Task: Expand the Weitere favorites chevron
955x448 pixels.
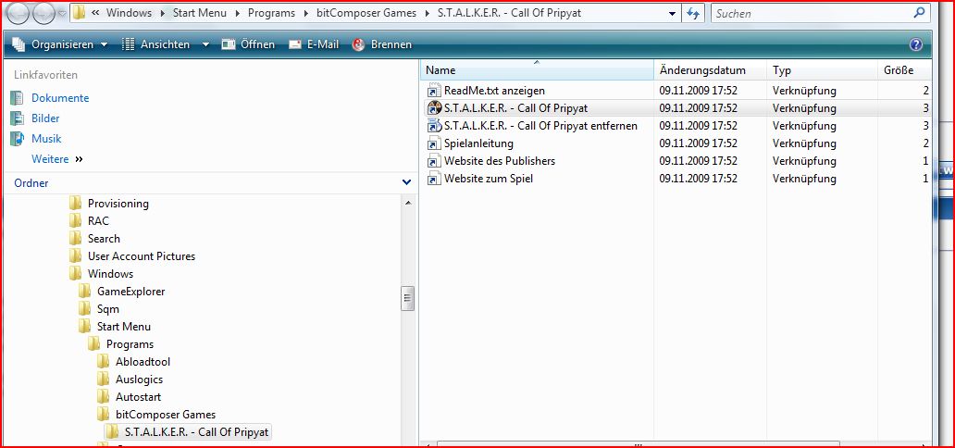Action: pyautogui.click(x=80, y=159)
